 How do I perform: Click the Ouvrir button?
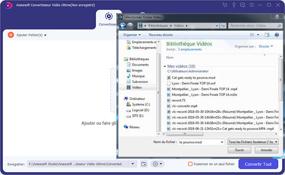click(239, 150)
